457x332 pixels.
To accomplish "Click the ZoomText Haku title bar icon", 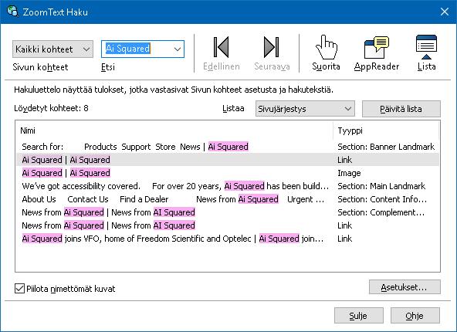I will [12, 12].
